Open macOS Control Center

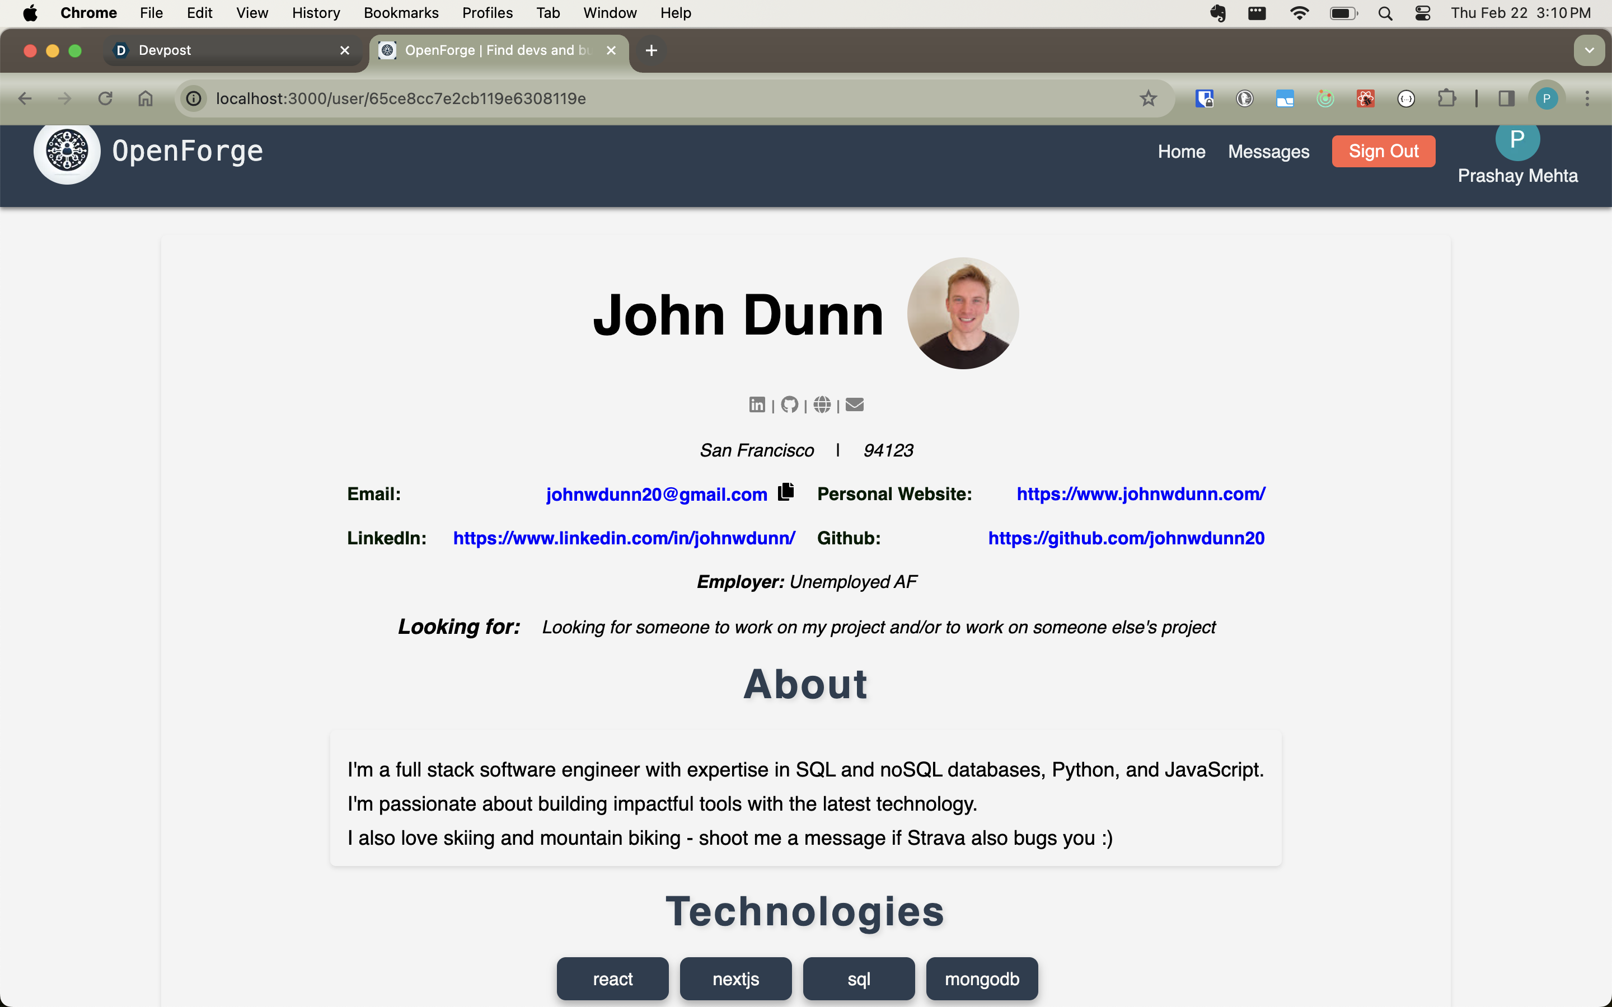(1423, 13)
